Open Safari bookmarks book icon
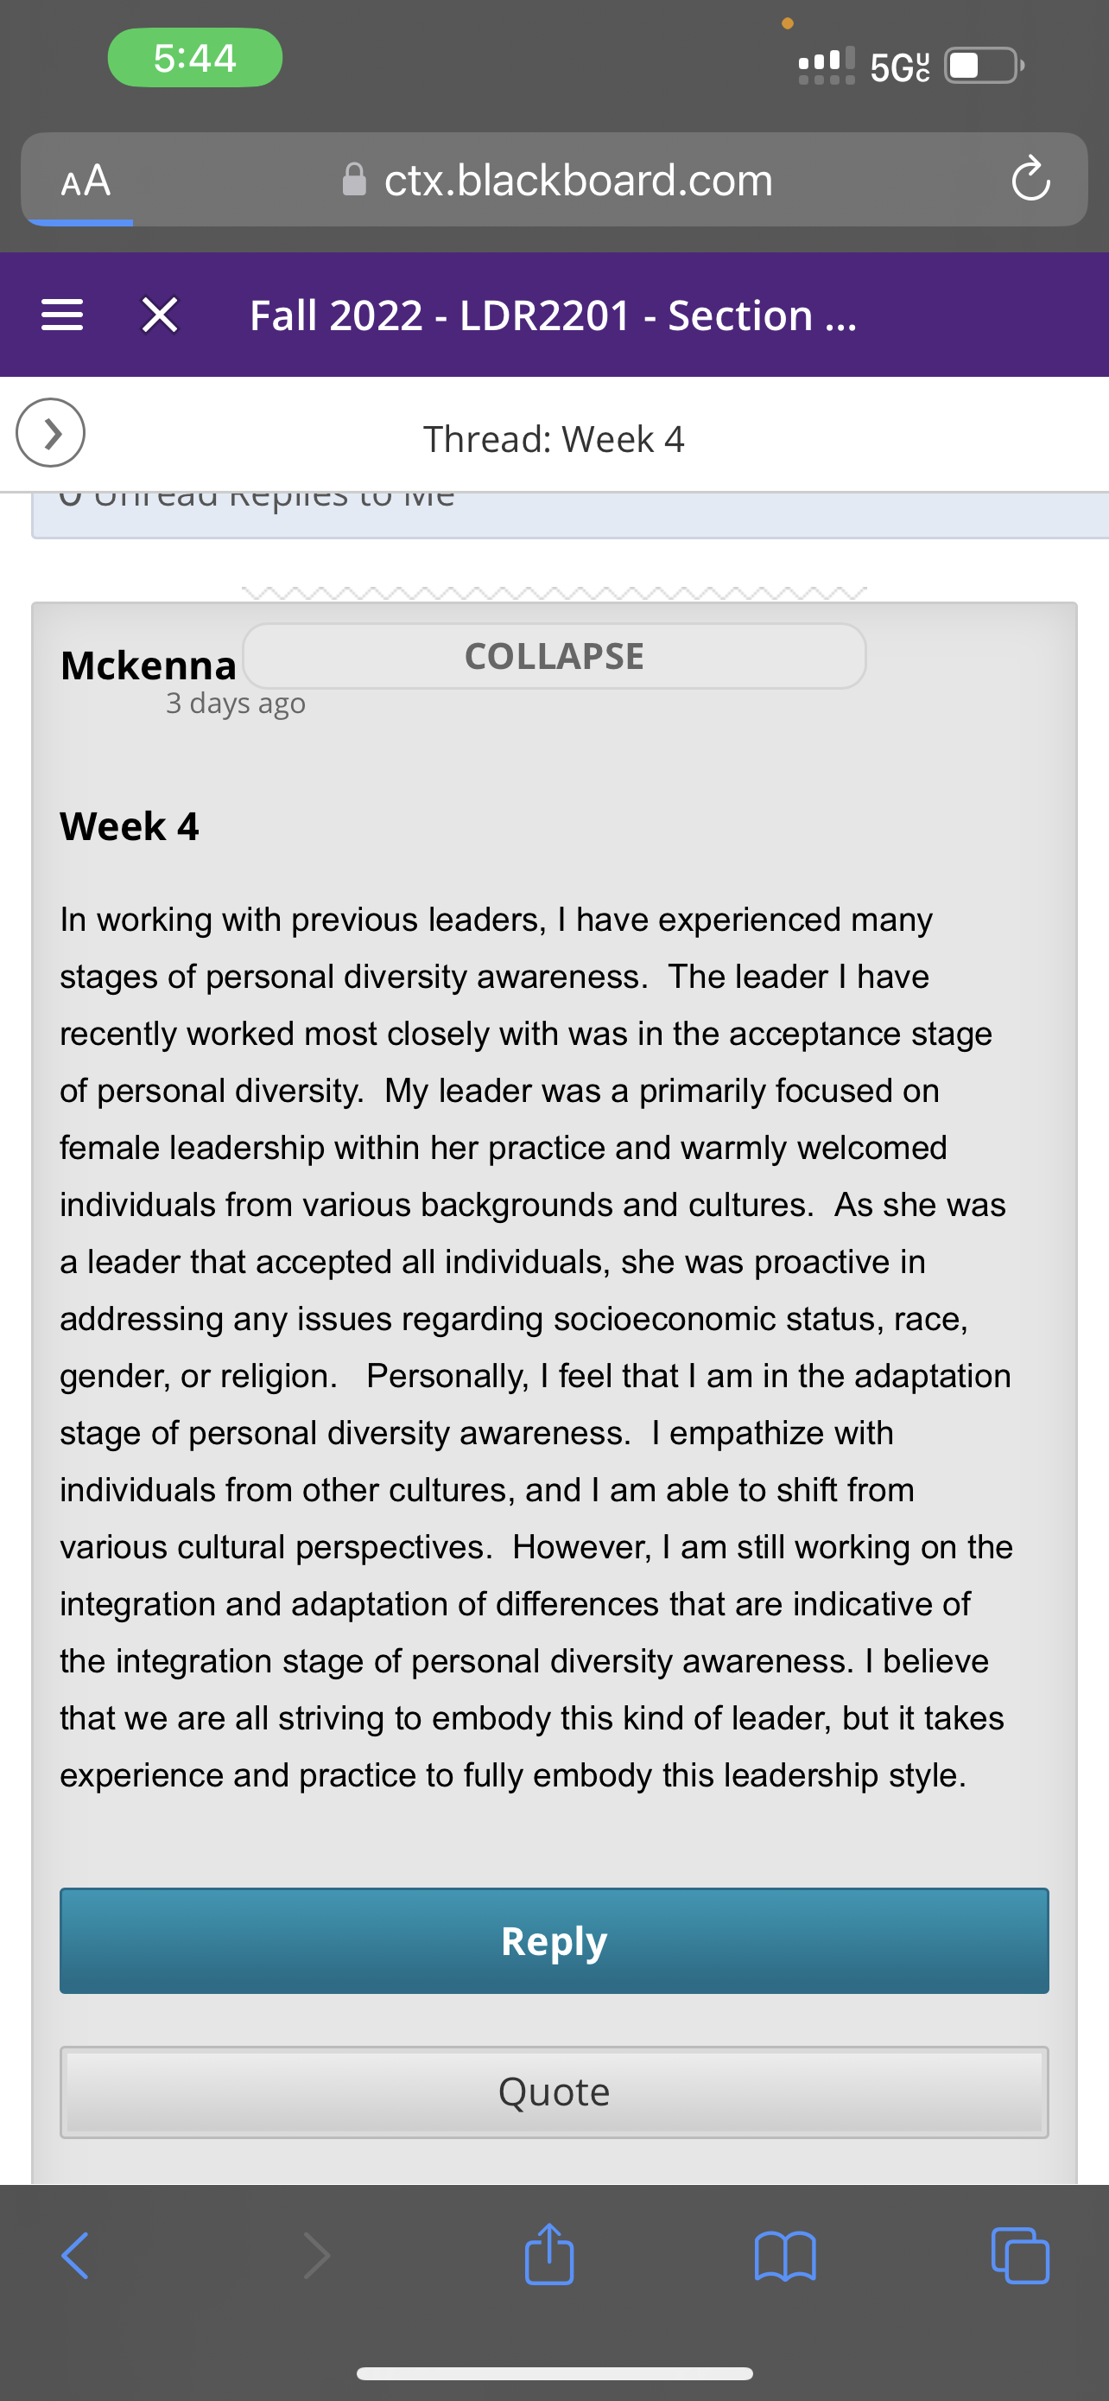1109x2401 pixels. (785, 2256)
